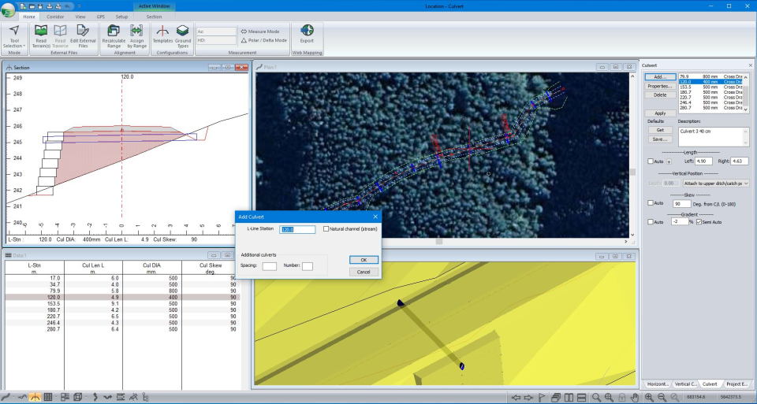Click the Recalculate Range icon

coord(114,32)
